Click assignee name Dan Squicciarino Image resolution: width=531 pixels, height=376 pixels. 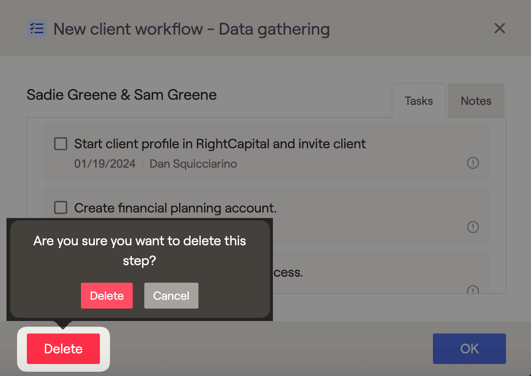(193, 164)
